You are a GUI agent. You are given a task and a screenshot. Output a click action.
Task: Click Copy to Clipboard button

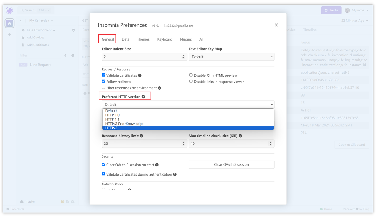click(352, 145)
